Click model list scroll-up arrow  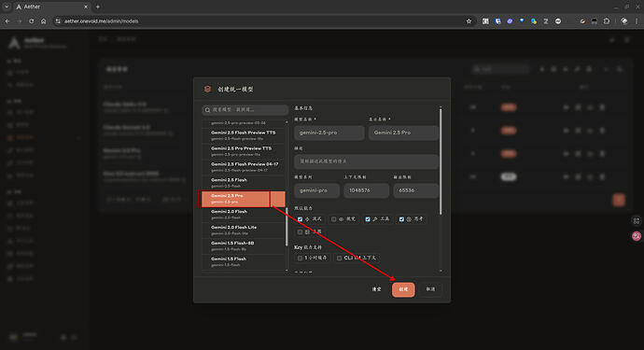(x=287, y=121)
